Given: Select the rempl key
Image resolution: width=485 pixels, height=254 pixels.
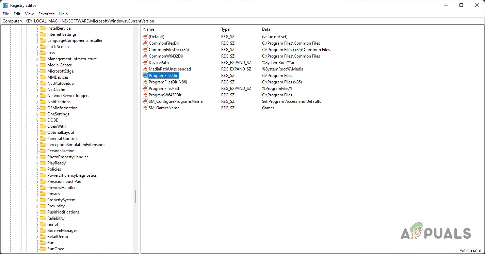Looking at the screenshot, I should pos(52,224).
